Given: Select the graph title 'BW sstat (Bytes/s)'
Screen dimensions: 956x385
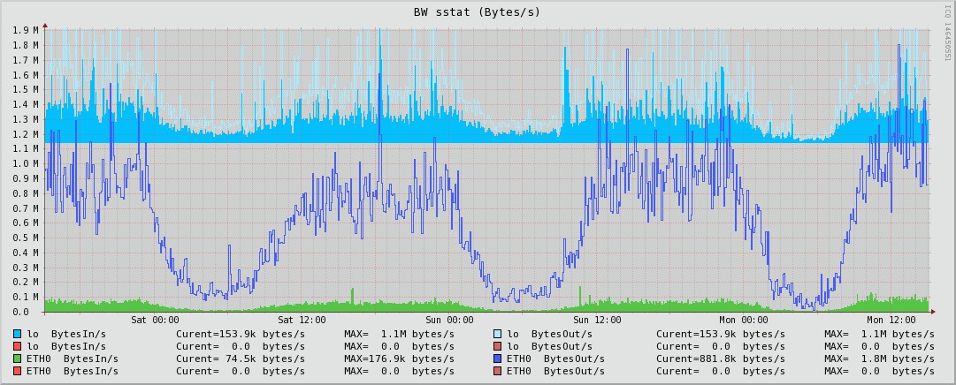Looking at the screenshot, I should pyautogui.click(x=478, y=12).
